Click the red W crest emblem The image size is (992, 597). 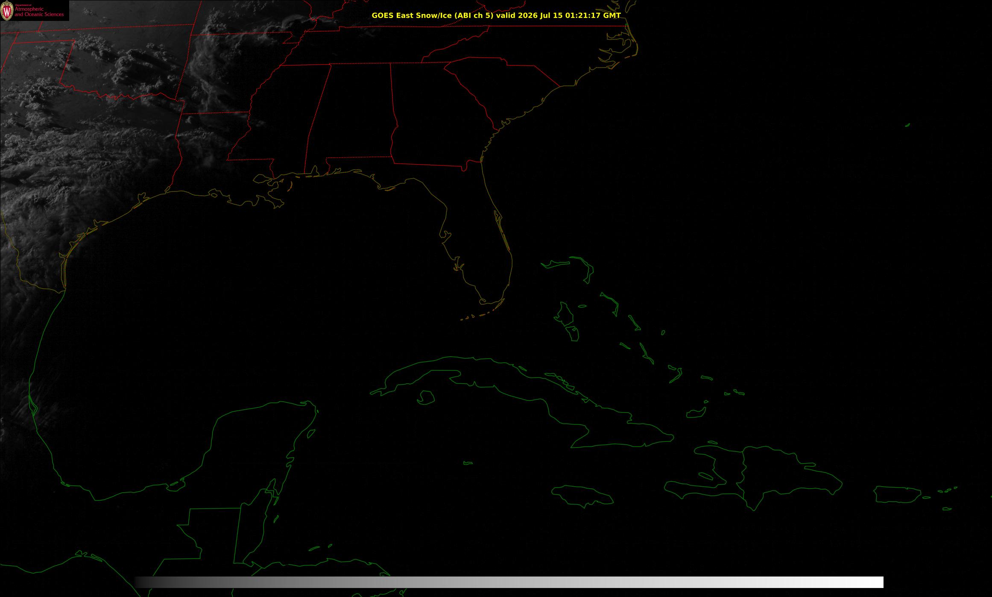click(x=7, y=11)
